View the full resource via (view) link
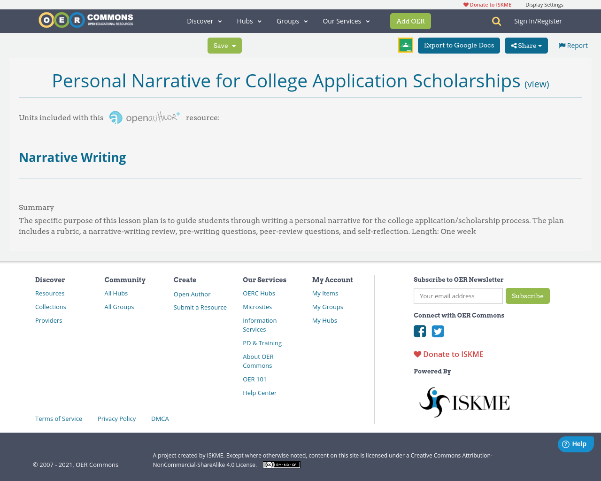The width and height of the screenshot is (601, 481). pyautogui.click(x=537, y=83)
